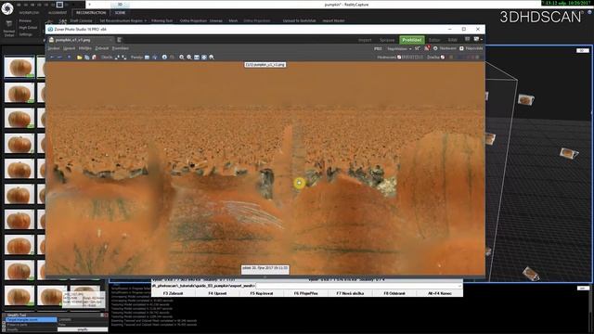Click the 3D view label box top right
The width and height of the screenshot is (594, 334).
click(x=582, y=50)
